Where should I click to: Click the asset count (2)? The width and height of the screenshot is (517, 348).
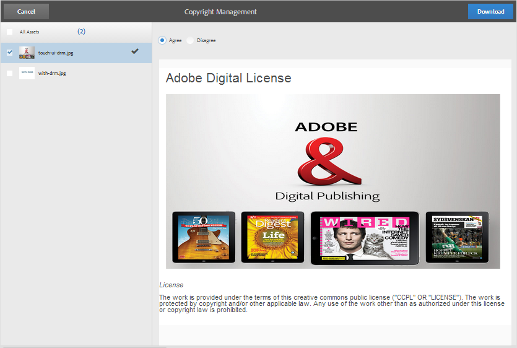pyautogui.click(x=82, y=32)
